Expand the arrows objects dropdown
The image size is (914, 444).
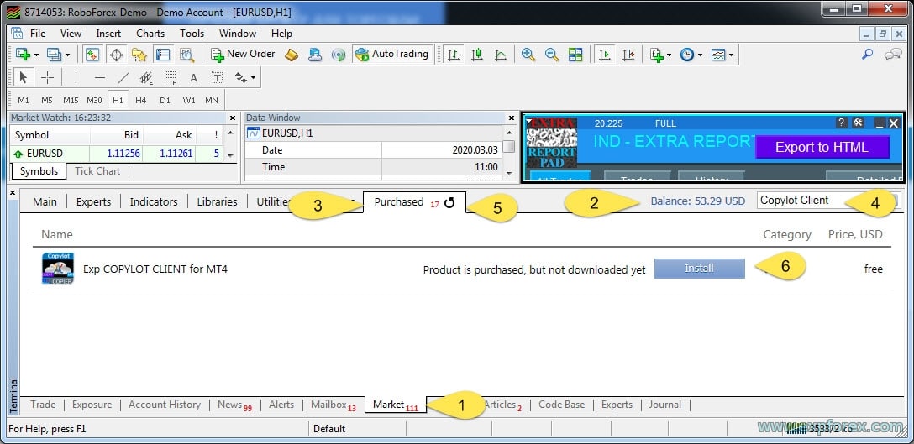[253, 77]
